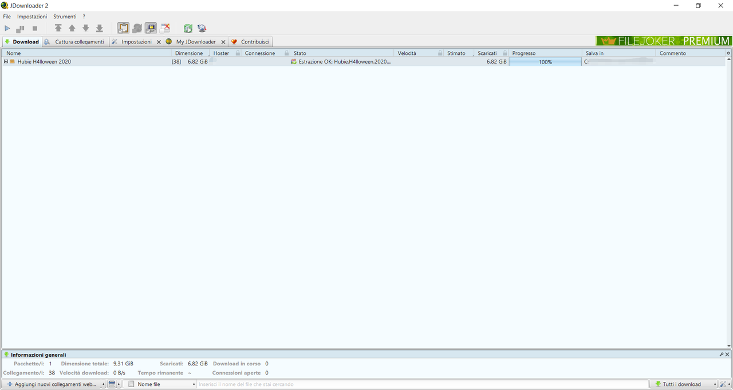Screen dimensions: 733x390
Task: Click the 100% progress bar
Action: pyautogui.click(x=545, y=61)
